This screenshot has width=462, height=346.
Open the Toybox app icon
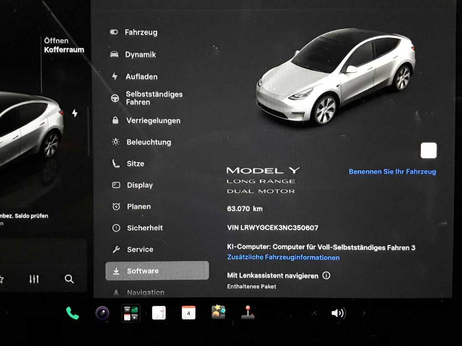click(x=218, y=312)
